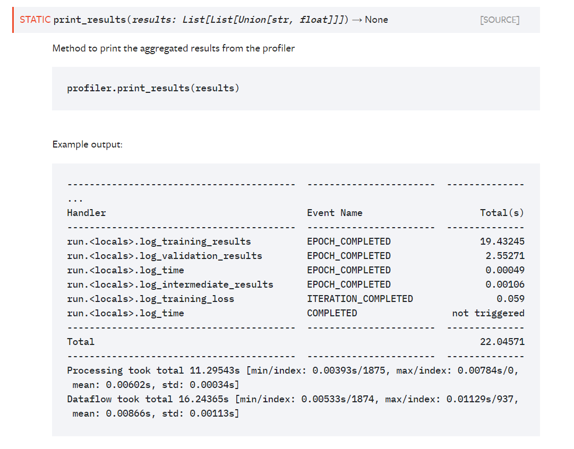Click the 'not triggered' total value
The width and height of the screenshot is (574, 449).
(x=488, y=313)
